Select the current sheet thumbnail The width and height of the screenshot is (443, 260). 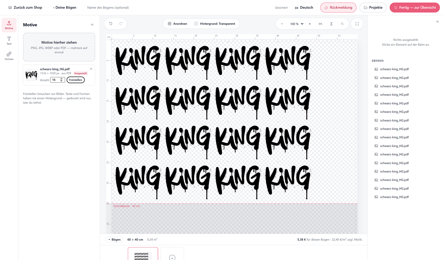pos(143,254)
